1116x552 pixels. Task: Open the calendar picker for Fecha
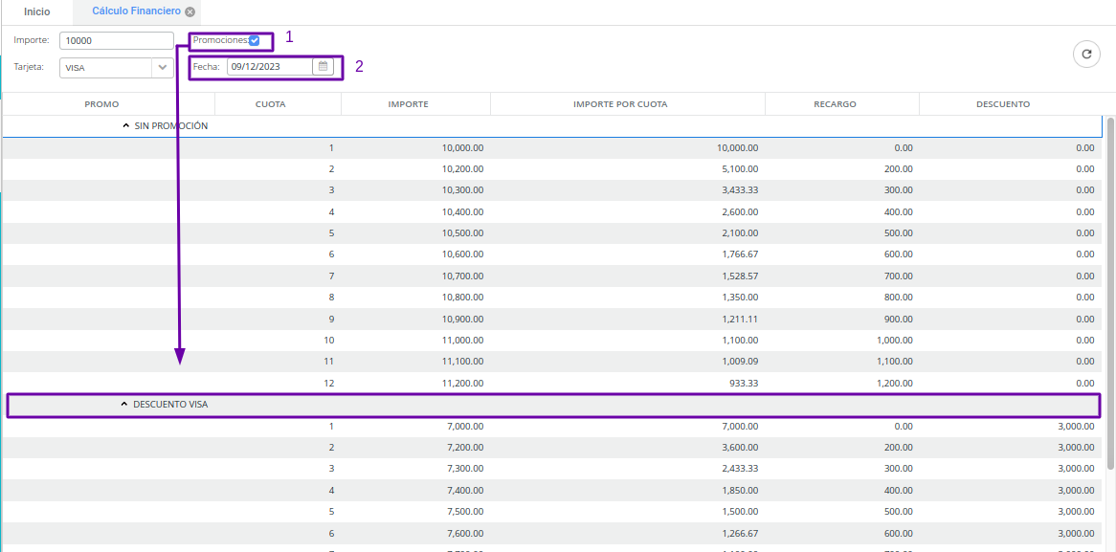323,66
